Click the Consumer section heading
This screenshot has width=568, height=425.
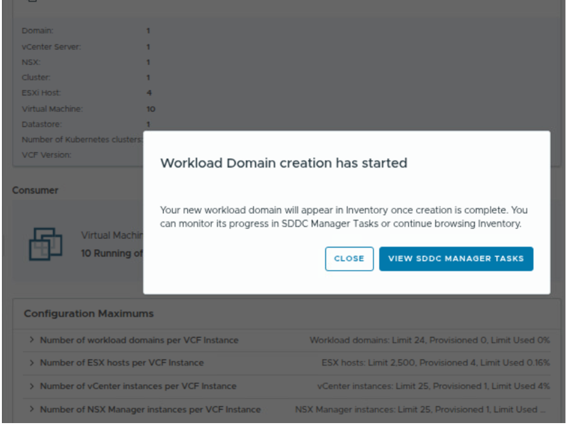[35, 190]
